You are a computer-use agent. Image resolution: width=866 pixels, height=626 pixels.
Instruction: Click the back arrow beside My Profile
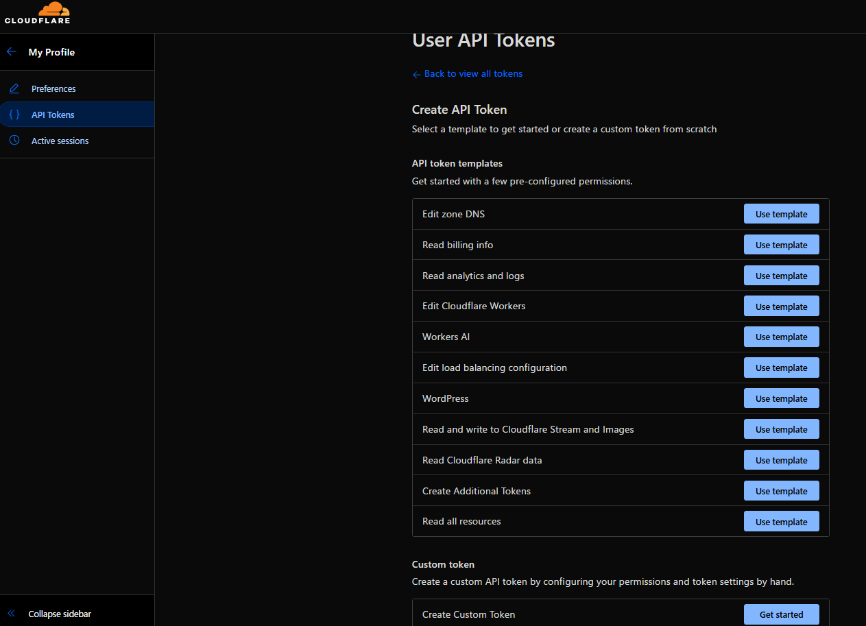point(11,52)
